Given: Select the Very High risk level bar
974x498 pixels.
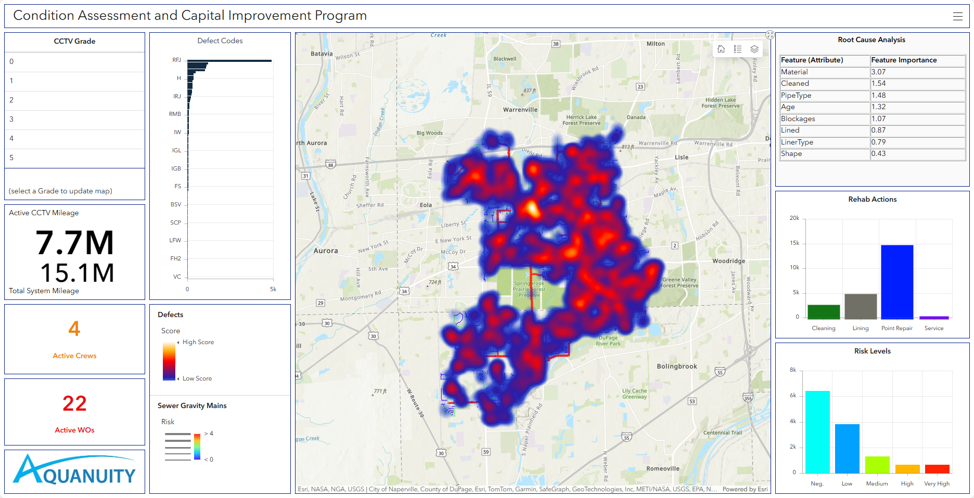Looking at the screenshot, I should coord(937,469).
